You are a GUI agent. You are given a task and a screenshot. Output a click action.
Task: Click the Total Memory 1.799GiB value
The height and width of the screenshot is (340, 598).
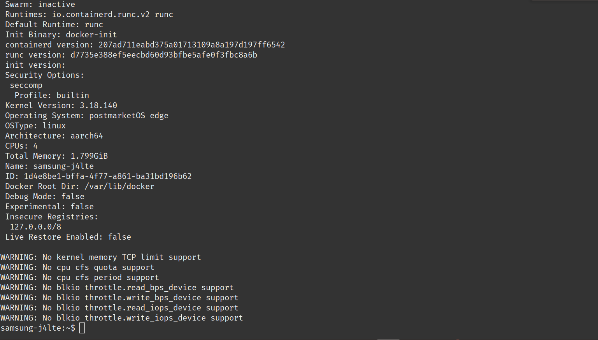click(x=89, y=156)
